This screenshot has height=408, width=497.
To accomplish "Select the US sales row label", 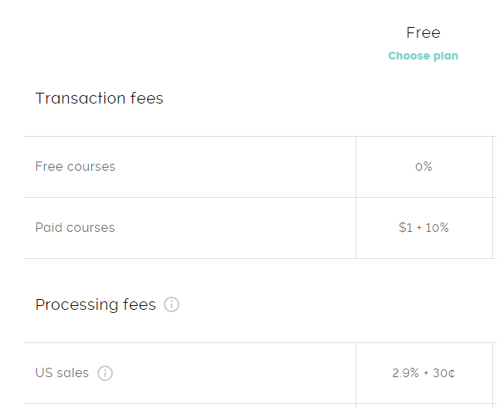I will click(62, 372).
